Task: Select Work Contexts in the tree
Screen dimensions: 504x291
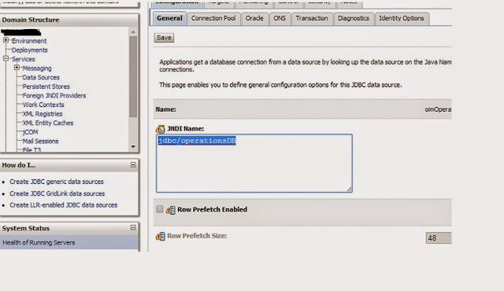Action: [x=43, y=105]
